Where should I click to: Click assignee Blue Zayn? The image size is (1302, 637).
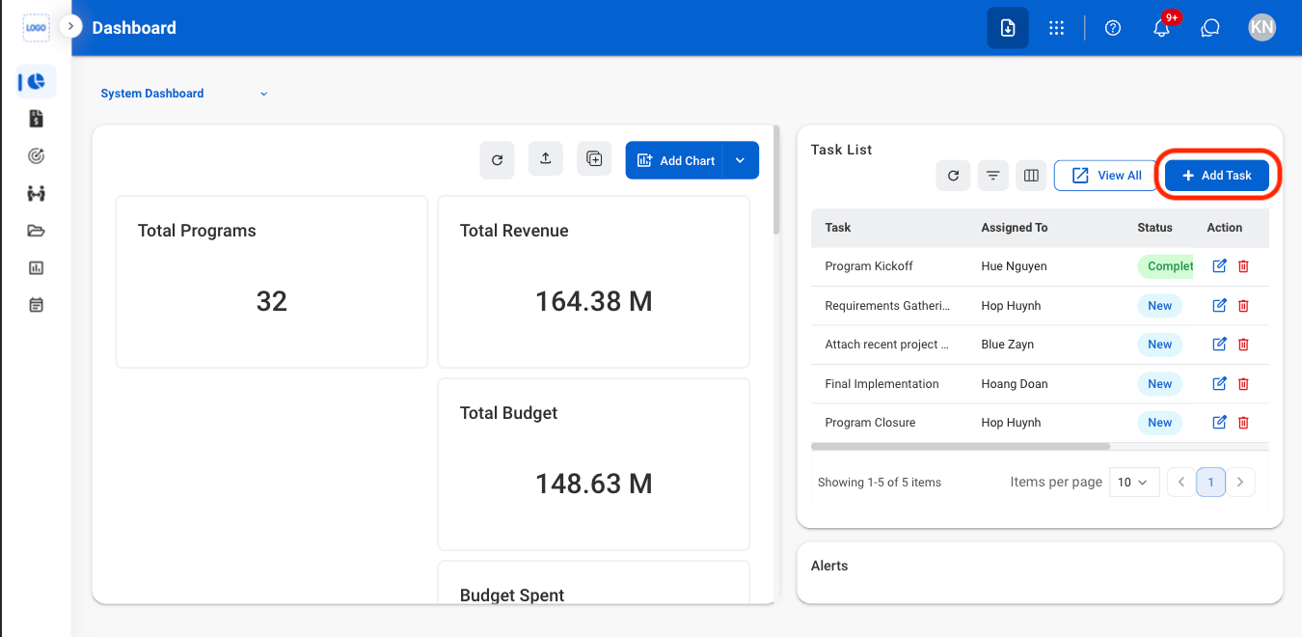click(x=1008, y=345)
